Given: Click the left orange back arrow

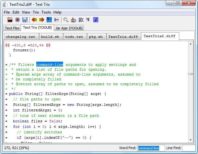Looking at the screenshot, I should pos(34,20).
